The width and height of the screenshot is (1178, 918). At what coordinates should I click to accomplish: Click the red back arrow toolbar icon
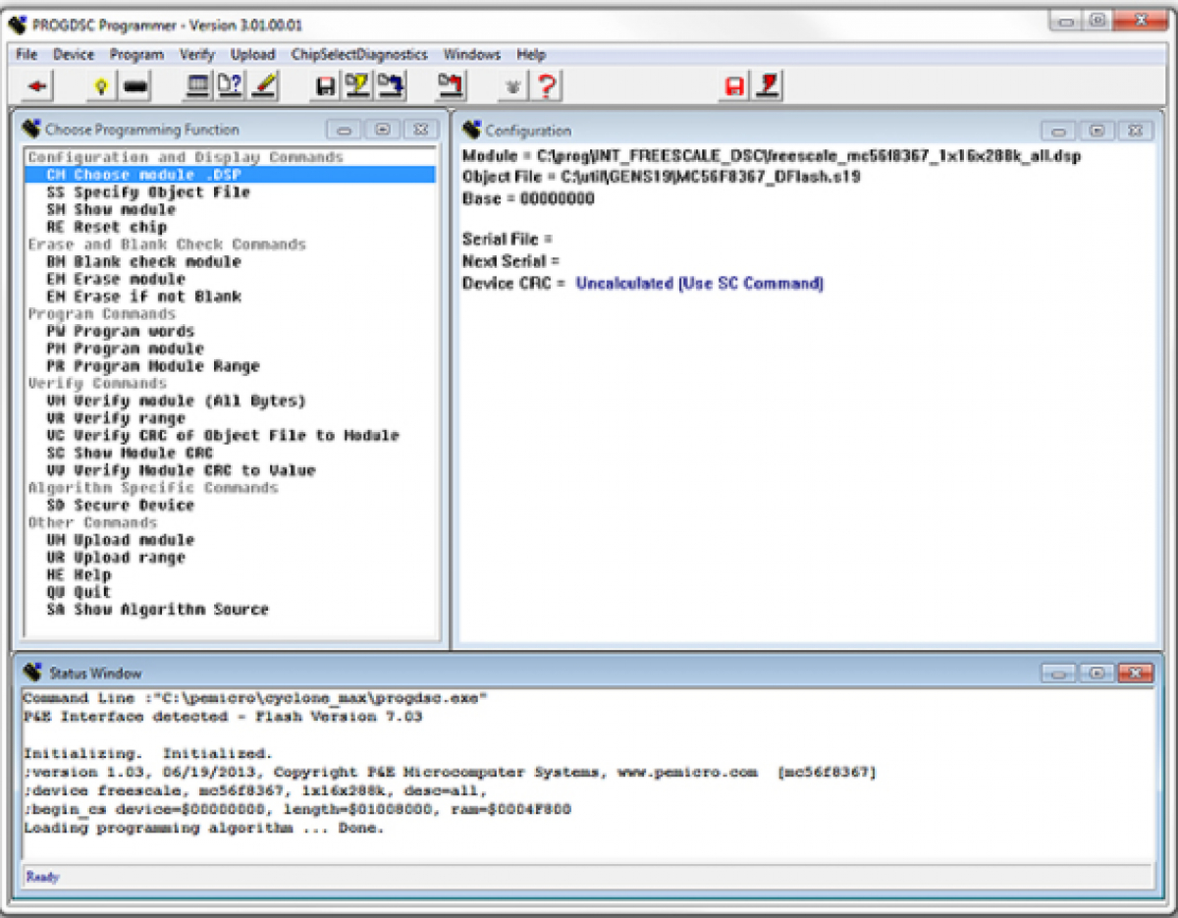click(37, 86)
